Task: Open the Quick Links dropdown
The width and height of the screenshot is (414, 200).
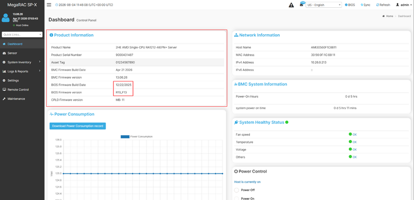Action: [22, 35]
